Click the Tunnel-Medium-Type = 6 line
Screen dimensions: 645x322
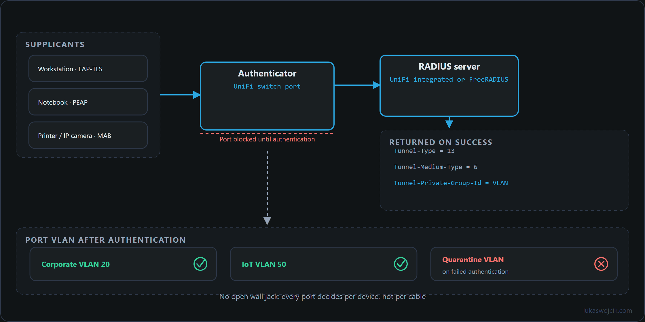(436, 167)
